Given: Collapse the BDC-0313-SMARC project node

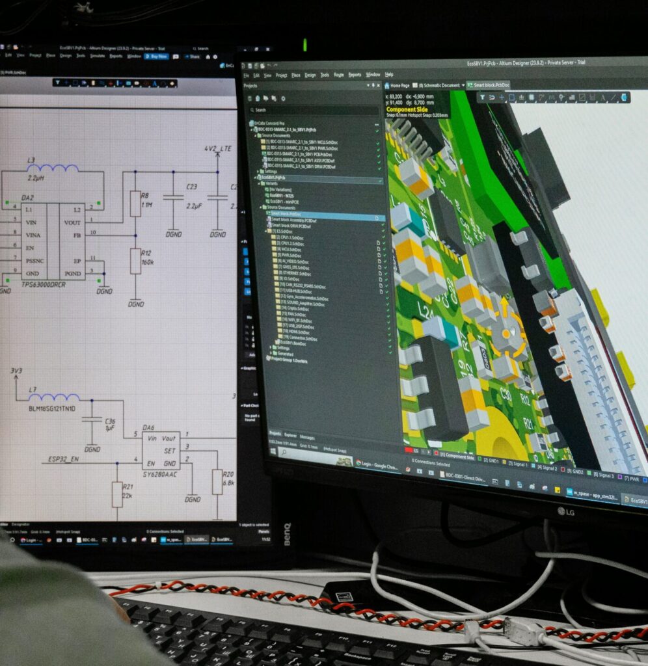Looking at the screenshot, I should (252, 129).
